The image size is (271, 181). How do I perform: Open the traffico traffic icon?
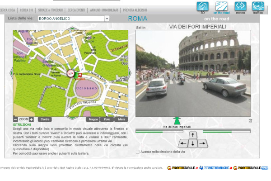pyautogui.click(x=258, y=7)
